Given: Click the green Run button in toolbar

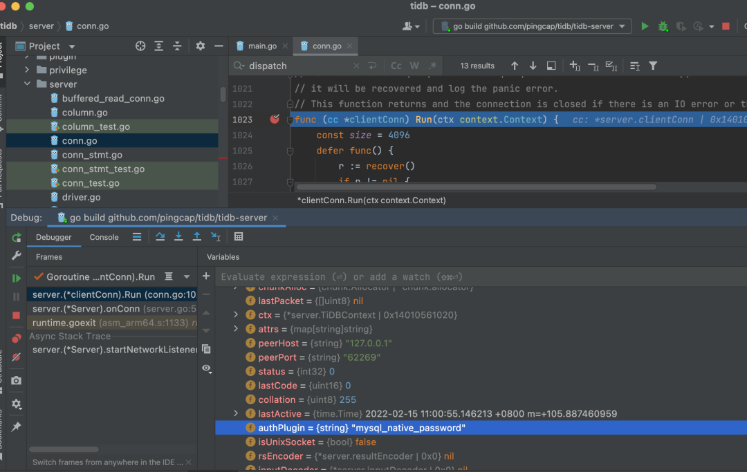Looking at the screenshot, I should pyautogui.click(x=645, y=26).
